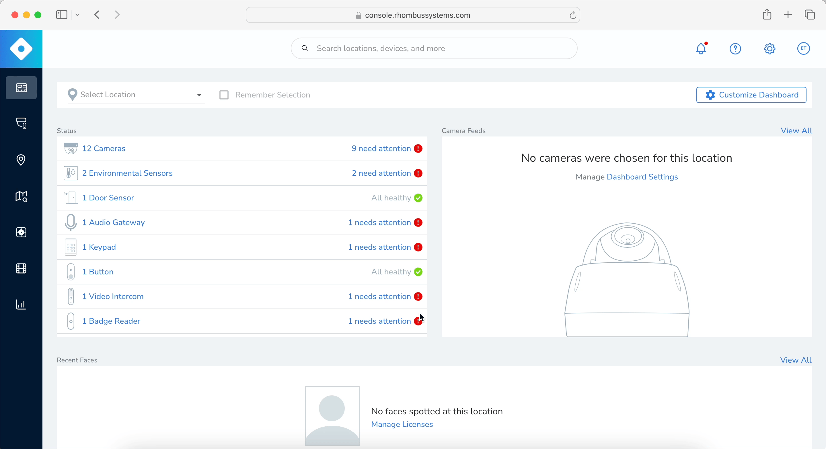Click '2 need attention' for Environmental Sensors

[x=381, y=173]
